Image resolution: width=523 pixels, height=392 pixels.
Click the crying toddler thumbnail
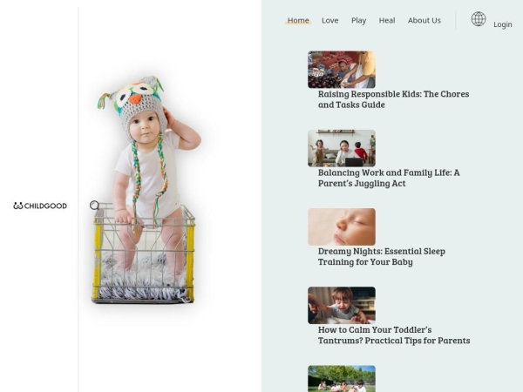click(x=342, y=306)
